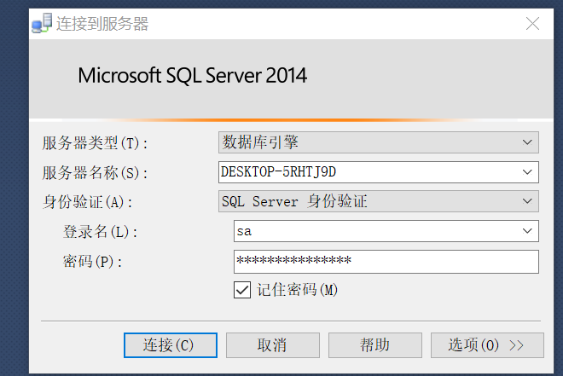Viewport: 563px width, 376px height.
Task: Open the authentication dropdown (SQL Server 身份验证)
Action: (x=379, y=201)
